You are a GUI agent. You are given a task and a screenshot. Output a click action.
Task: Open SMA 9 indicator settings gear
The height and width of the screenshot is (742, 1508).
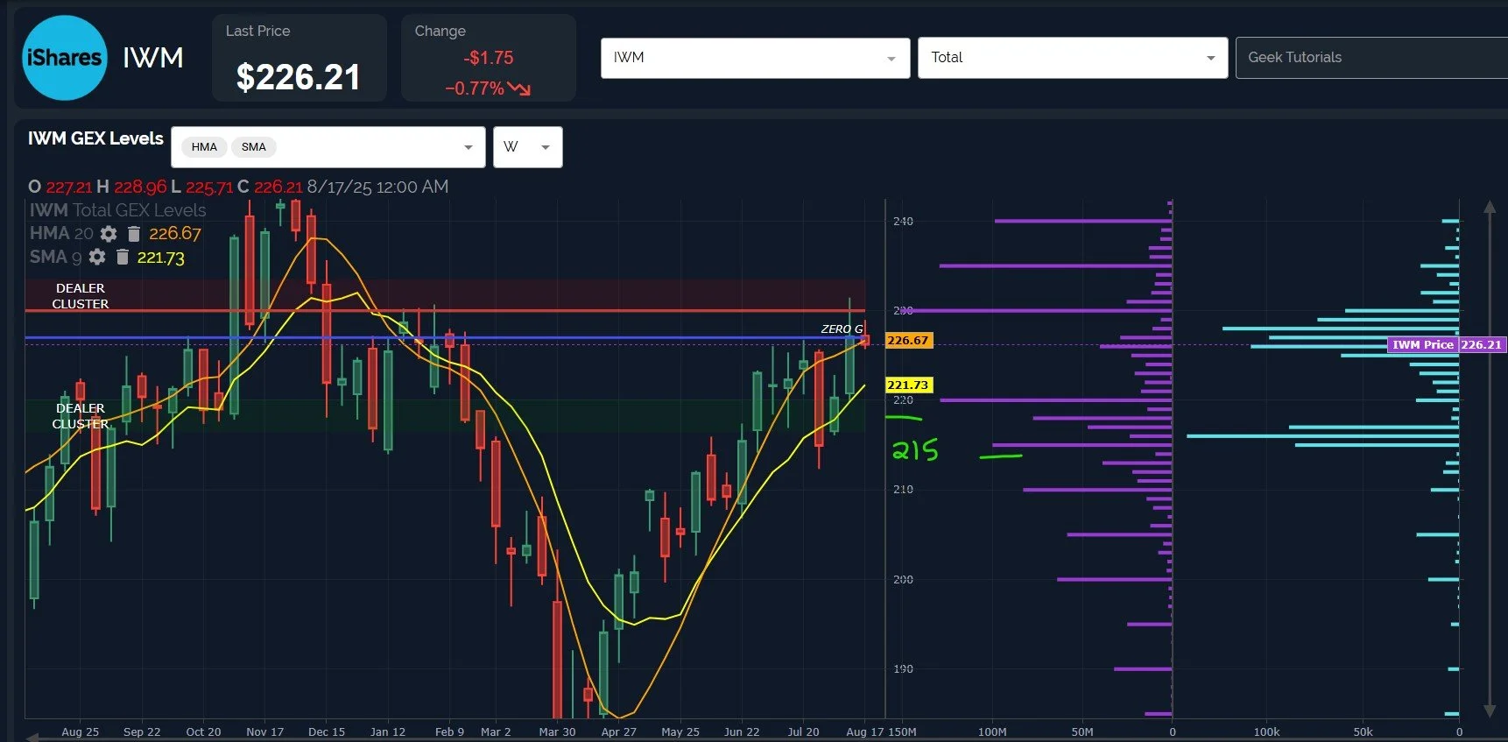[x=97, y=257]
